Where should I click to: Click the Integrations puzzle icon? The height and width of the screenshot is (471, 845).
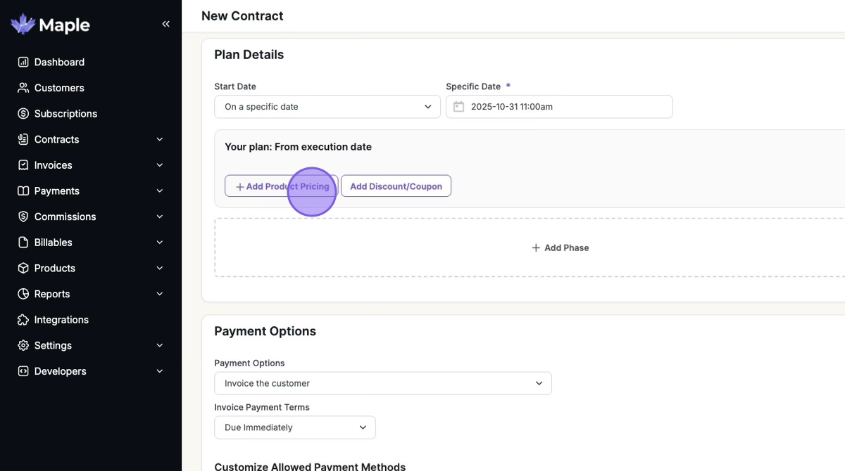[x=23, y=320]
